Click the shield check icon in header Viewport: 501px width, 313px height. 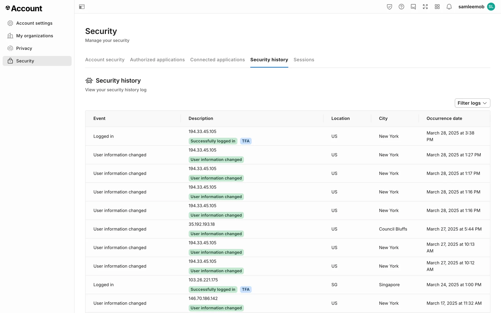click(x=389, y=7)
